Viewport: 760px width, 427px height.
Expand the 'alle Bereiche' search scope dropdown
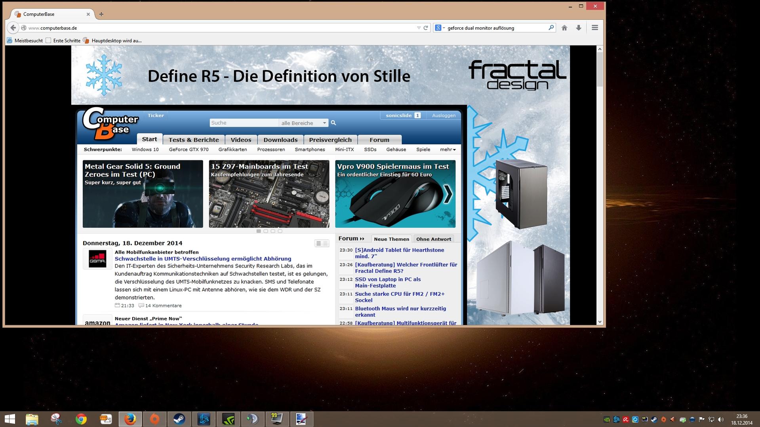(303, 123)
